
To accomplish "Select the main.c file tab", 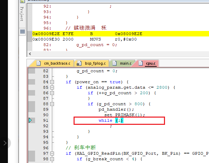I will [123, 63].
